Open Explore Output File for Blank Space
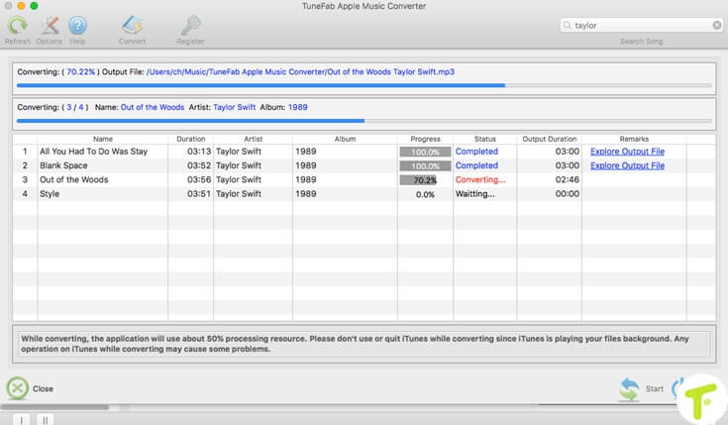This screenshot has height=425, width=728. [627, 165]
